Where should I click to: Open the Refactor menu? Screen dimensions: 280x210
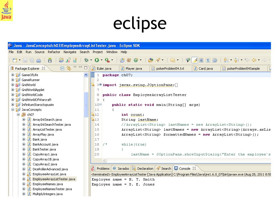54,52
